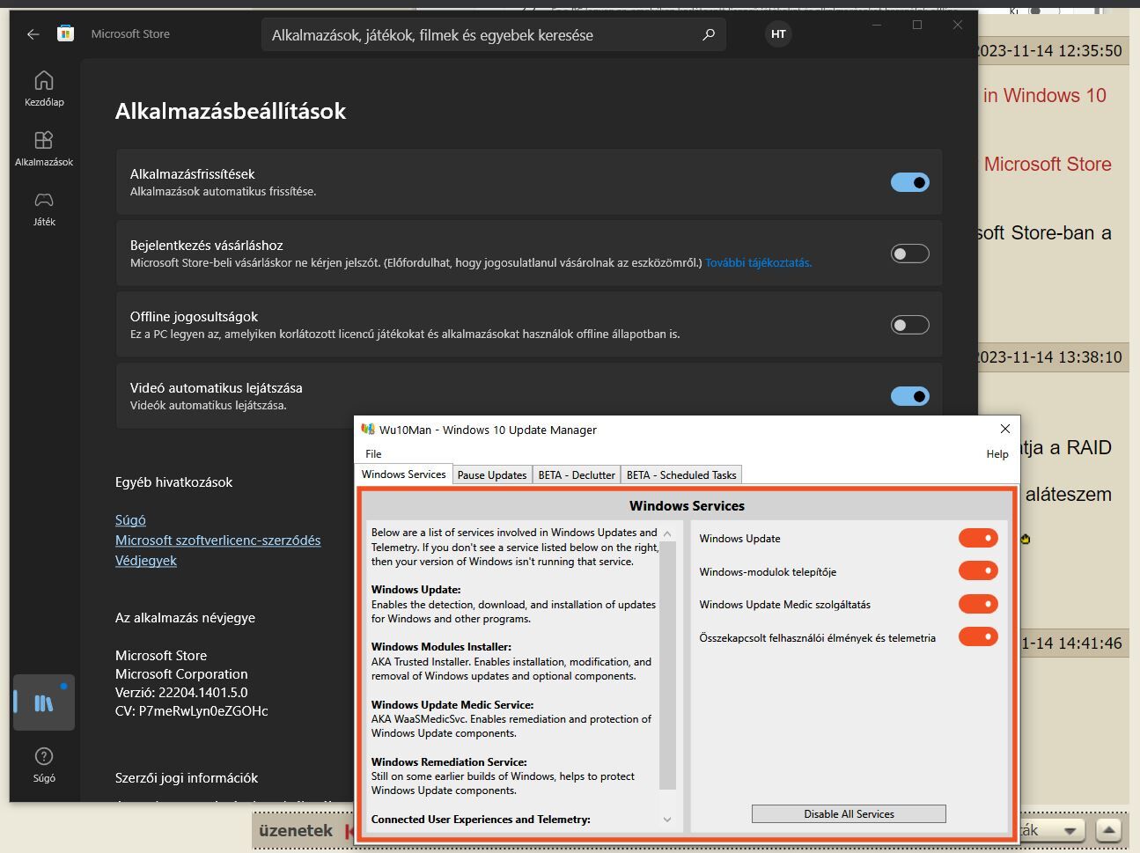Toggle Videó automatikus lejátszása switch

(x=910, y=396)
